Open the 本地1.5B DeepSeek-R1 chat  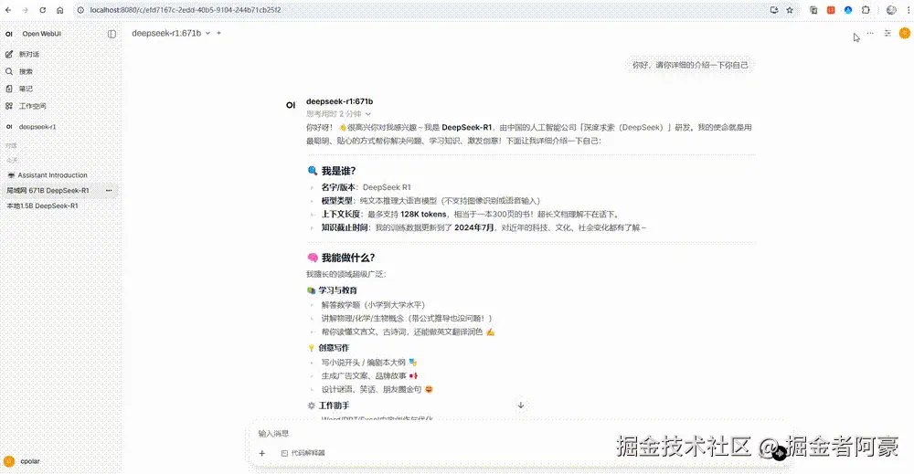[43, 205]
